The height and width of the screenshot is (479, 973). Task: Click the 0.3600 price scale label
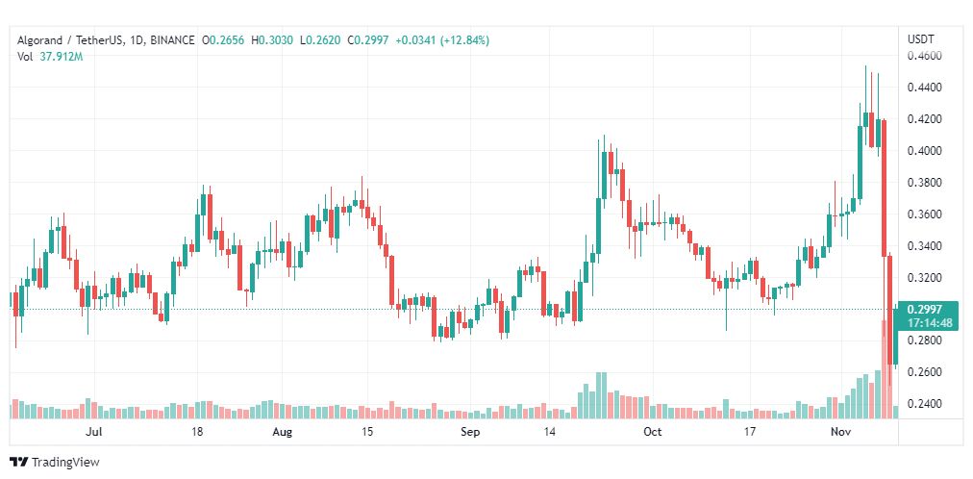[925, 214]
